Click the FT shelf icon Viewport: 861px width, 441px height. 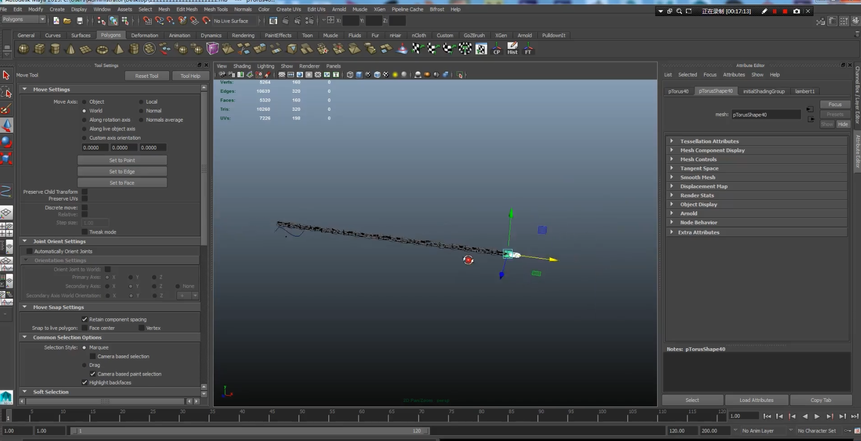(528, 49)
